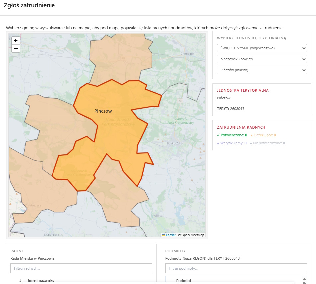This screenshot has width=316, height=284.
Task: Click the green checkmark by Potwierdzone
Action: click(218, 135)
